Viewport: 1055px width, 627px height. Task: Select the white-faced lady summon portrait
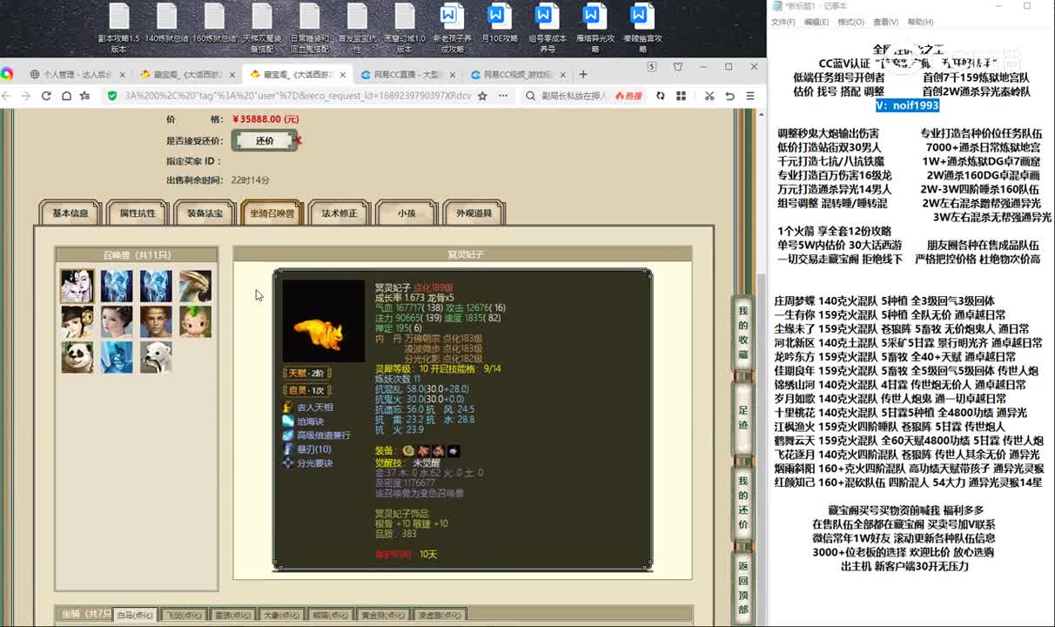[77, 286]
